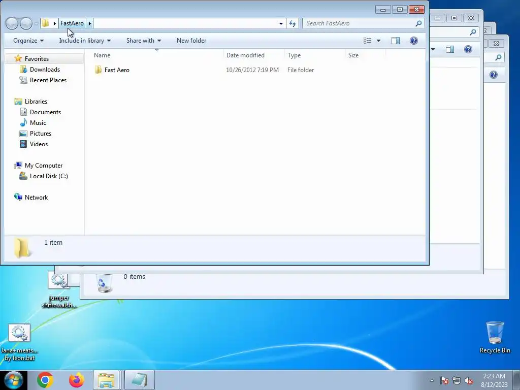Select the Recycle Bin desktop icon
Screen dimensions: 520x390
(495, 337)
